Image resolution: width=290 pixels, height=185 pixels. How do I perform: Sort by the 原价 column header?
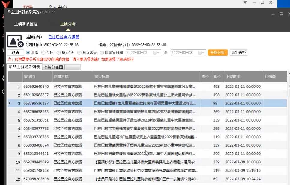pyautogui.click(x=206, y=76)
